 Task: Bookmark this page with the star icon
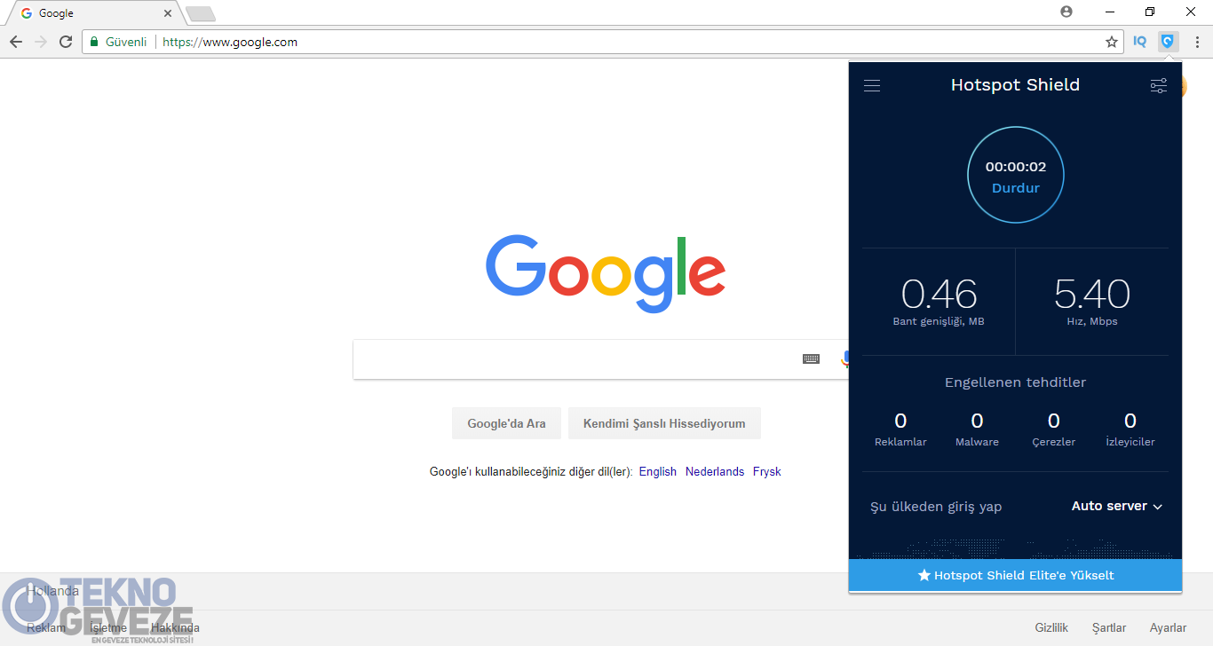(1111, 42)
